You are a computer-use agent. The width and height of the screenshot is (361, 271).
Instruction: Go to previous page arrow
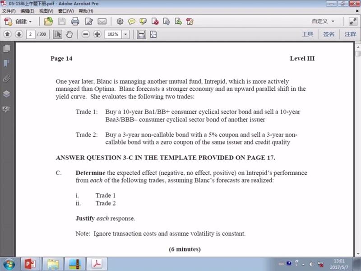pos(7,34)
